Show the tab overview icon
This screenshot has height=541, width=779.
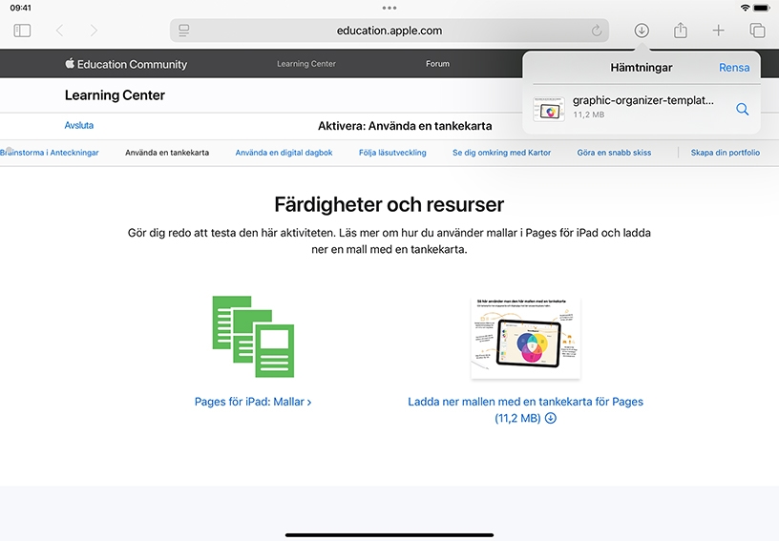point(757,31)
